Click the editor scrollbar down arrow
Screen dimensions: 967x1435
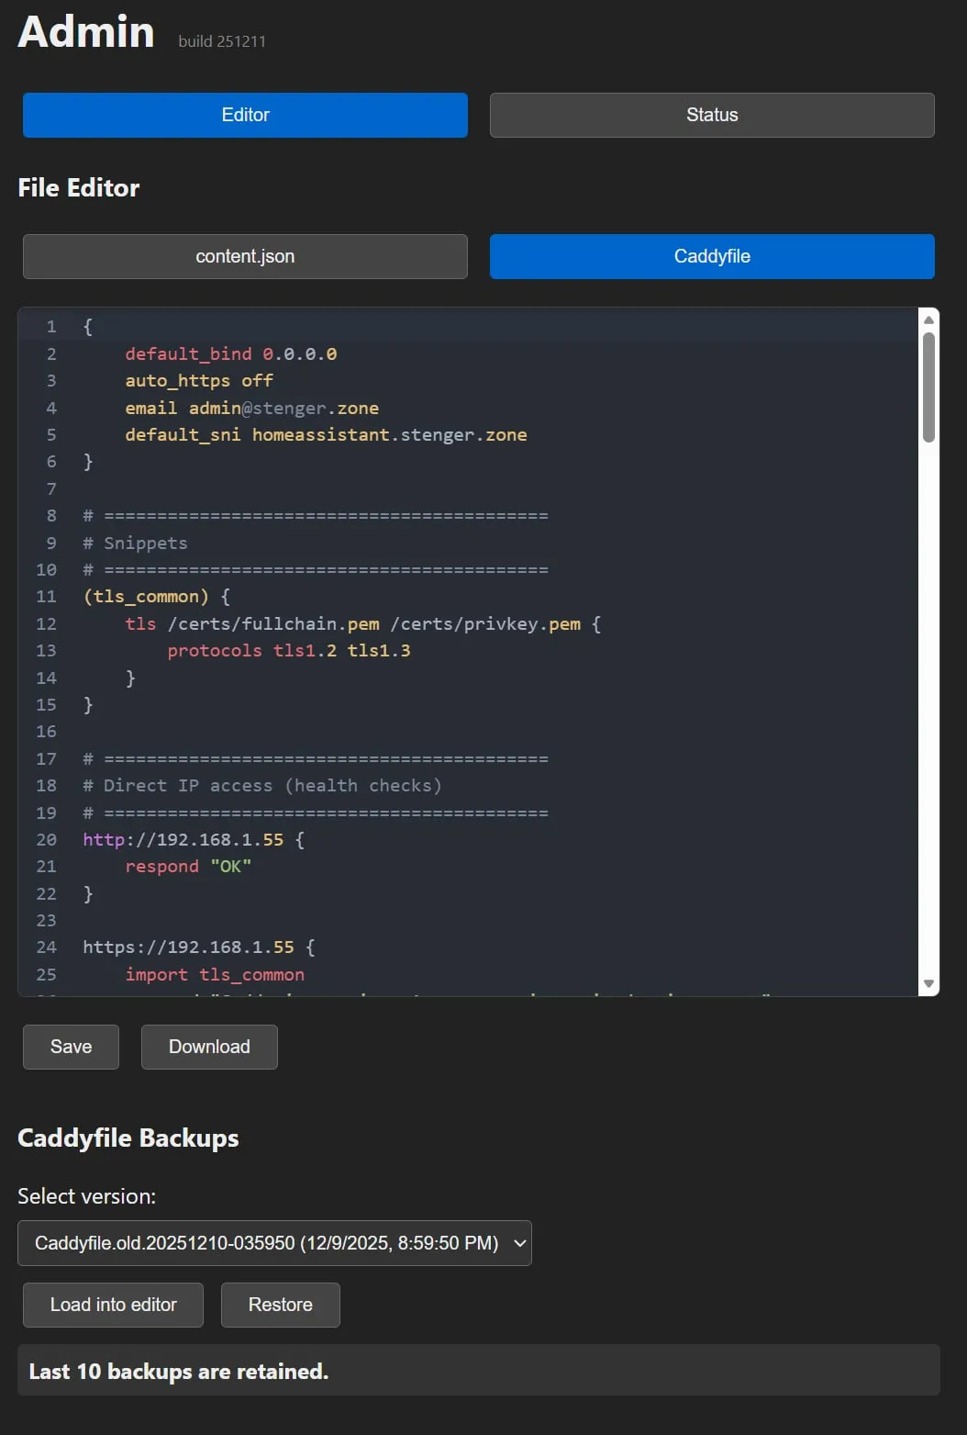[928, 983]
